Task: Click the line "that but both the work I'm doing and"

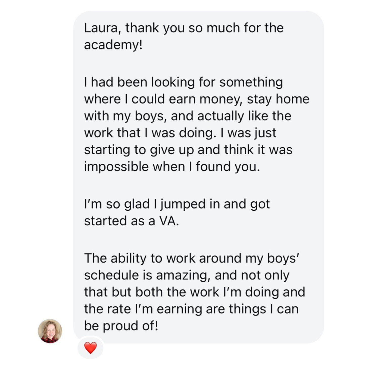Action: (x=194, y=292)
